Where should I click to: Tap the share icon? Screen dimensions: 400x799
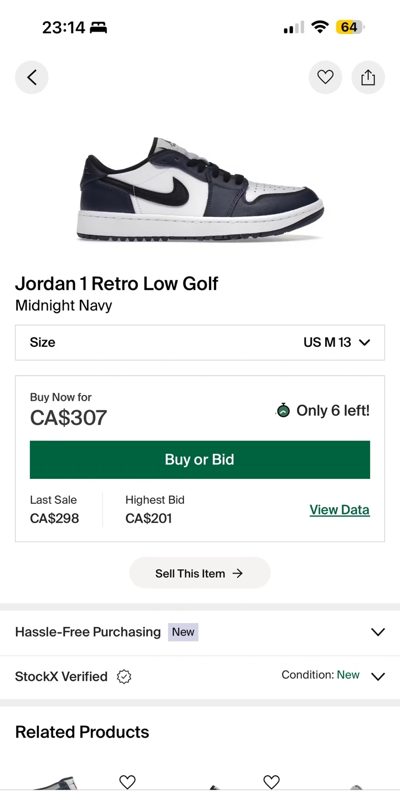(x=368, y=78)
